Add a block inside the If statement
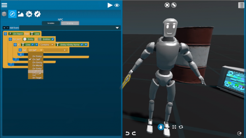 (21, 55)
